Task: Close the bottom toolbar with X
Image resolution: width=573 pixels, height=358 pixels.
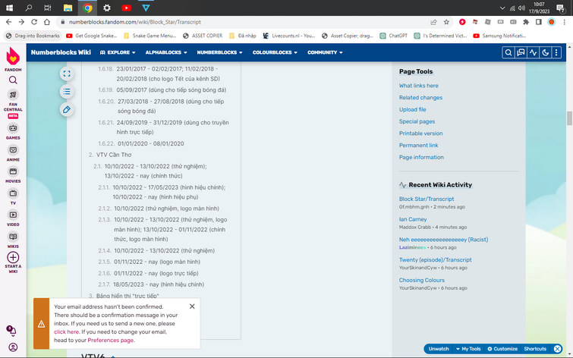Action: [557, 349]
